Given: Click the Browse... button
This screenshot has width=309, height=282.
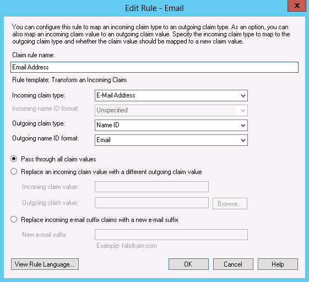Looking at the screenshot, I should point(230,204).
